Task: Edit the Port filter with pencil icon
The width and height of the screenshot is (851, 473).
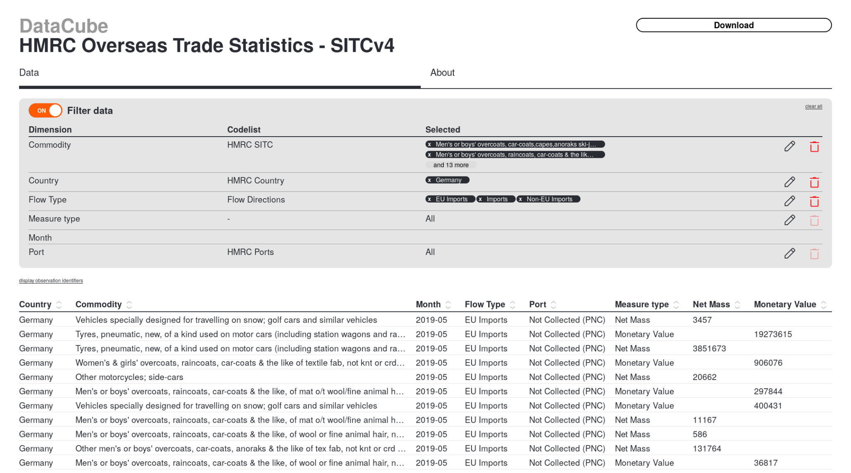Action: [790, 254]
